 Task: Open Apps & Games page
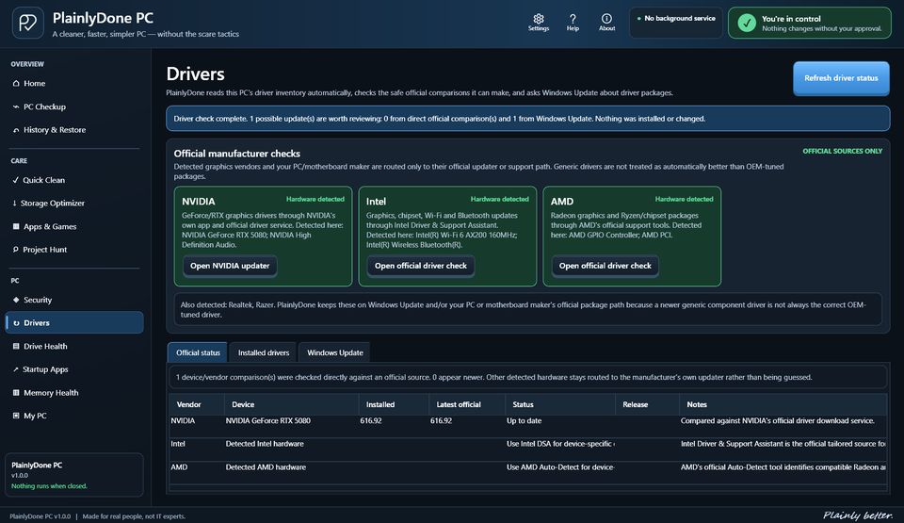(73, 226)
